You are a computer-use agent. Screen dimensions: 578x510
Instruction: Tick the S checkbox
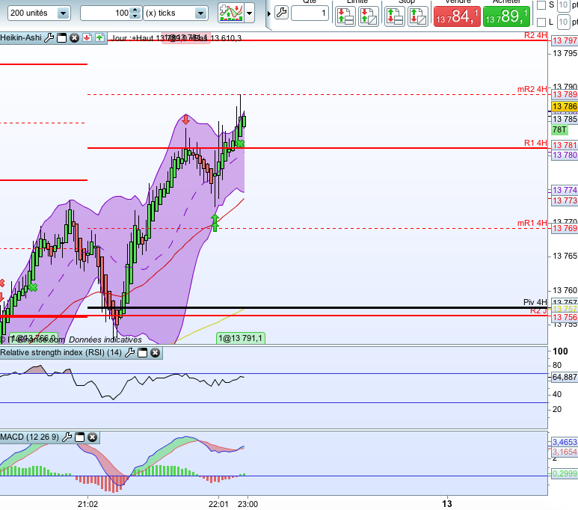point(541,5)
